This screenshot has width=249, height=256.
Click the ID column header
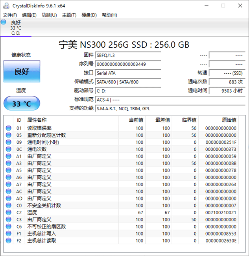[19, 120]
